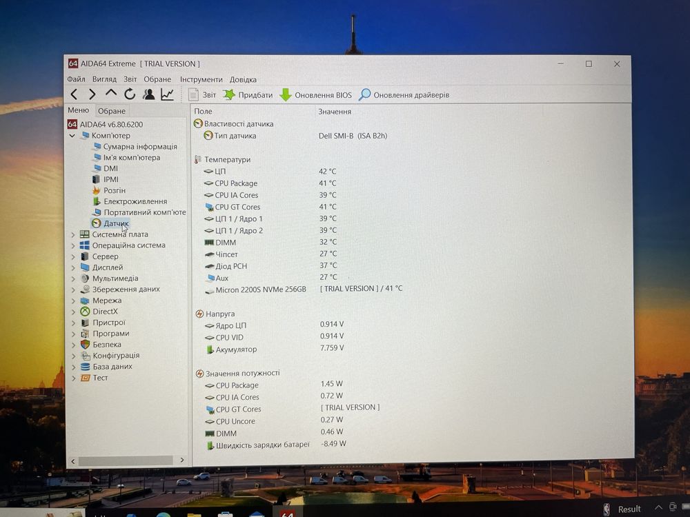690x517 pixels.
Task: Go back with the left arrow toolbar icon
Action: coord(74,94)
